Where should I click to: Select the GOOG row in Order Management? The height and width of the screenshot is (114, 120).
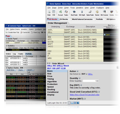[75, 42]
